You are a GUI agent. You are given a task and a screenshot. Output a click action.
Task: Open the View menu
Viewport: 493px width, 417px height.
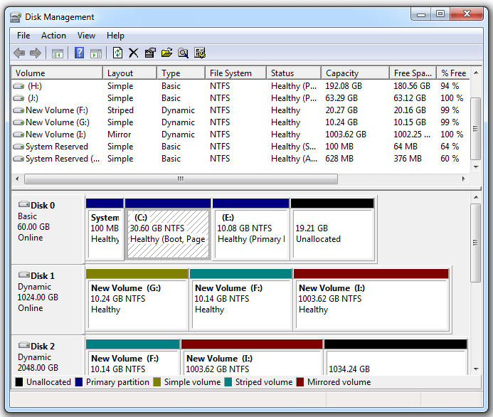86,36
